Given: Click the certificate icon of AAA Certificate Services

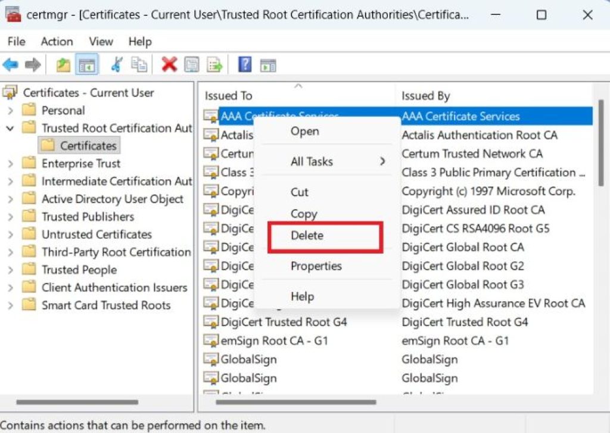Looking at the screenshot, I should (211, 116).
